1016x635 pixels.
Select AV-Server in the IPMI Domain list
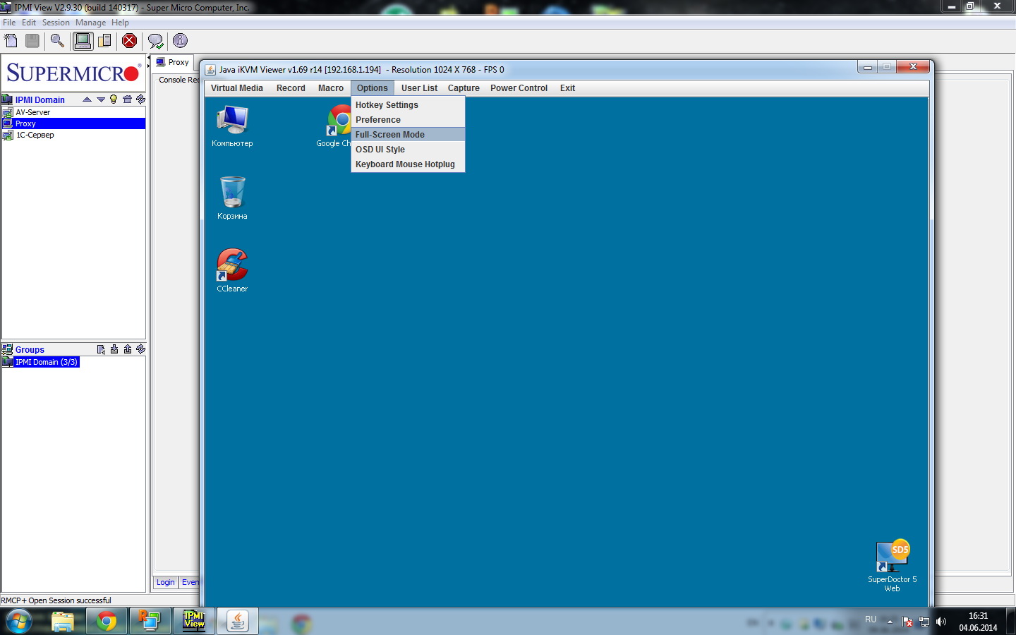(33, 112)
